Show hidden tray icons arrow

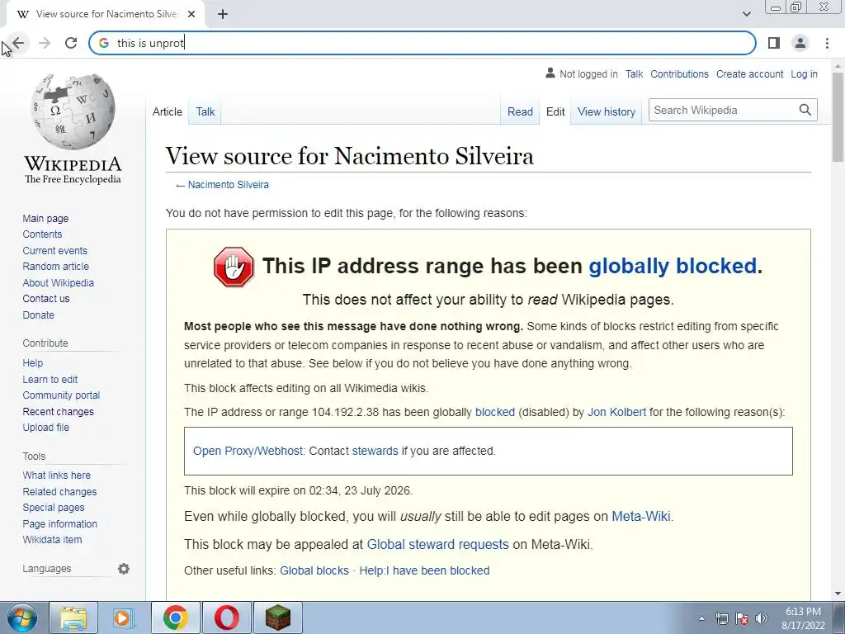tap(701, 618)
